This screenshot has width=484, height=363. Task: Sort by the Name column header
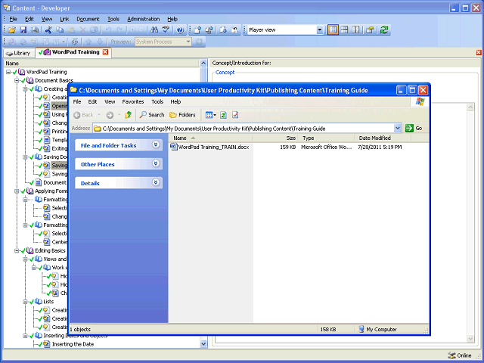point(210,138)
